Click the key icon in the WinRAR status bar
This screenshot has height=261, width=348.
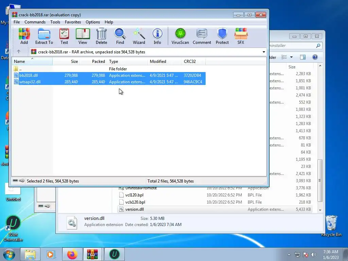[22, 181]
